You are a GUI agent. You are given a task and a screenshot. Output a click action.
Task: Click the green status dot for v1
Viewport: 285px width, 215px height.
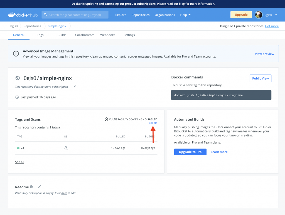click(18, 148)
